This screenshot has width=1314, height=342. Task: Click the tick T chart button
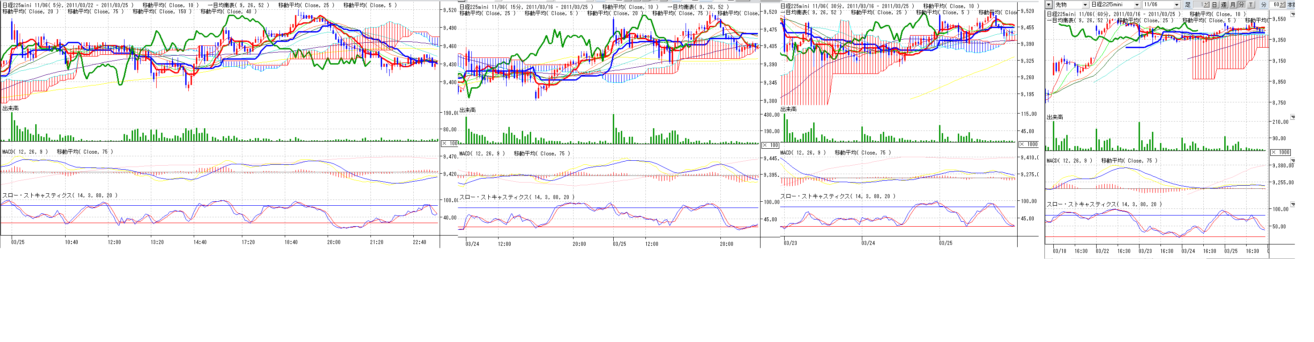click(x=1250, y=4)
